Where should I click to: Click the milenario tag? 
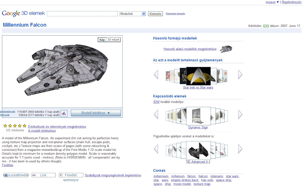click(217, 176)
